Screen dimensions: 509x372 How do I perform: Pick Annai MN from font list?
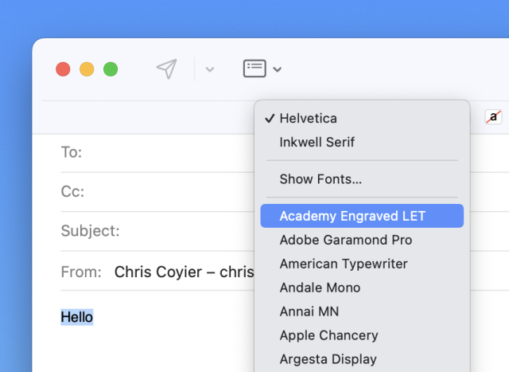click(x=309, y=311)
